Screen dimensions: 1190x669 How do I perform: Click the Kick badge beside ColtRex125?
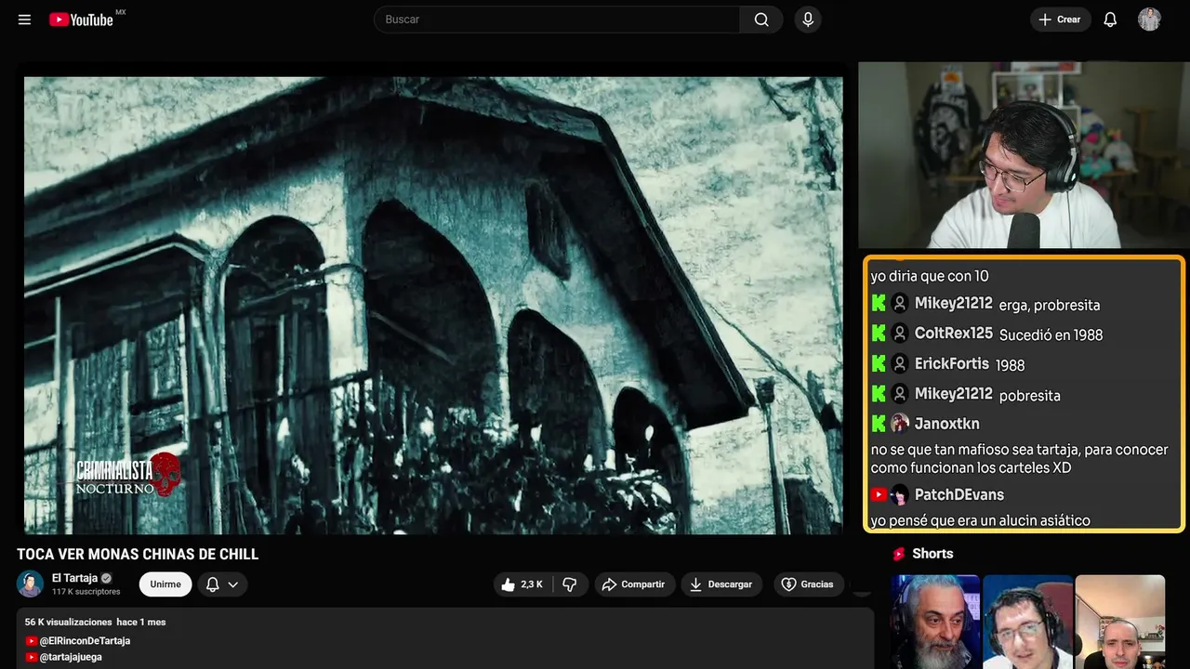click(x=879, y=334)
